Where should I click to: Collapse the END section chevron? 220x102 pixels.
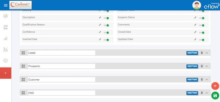207,93
